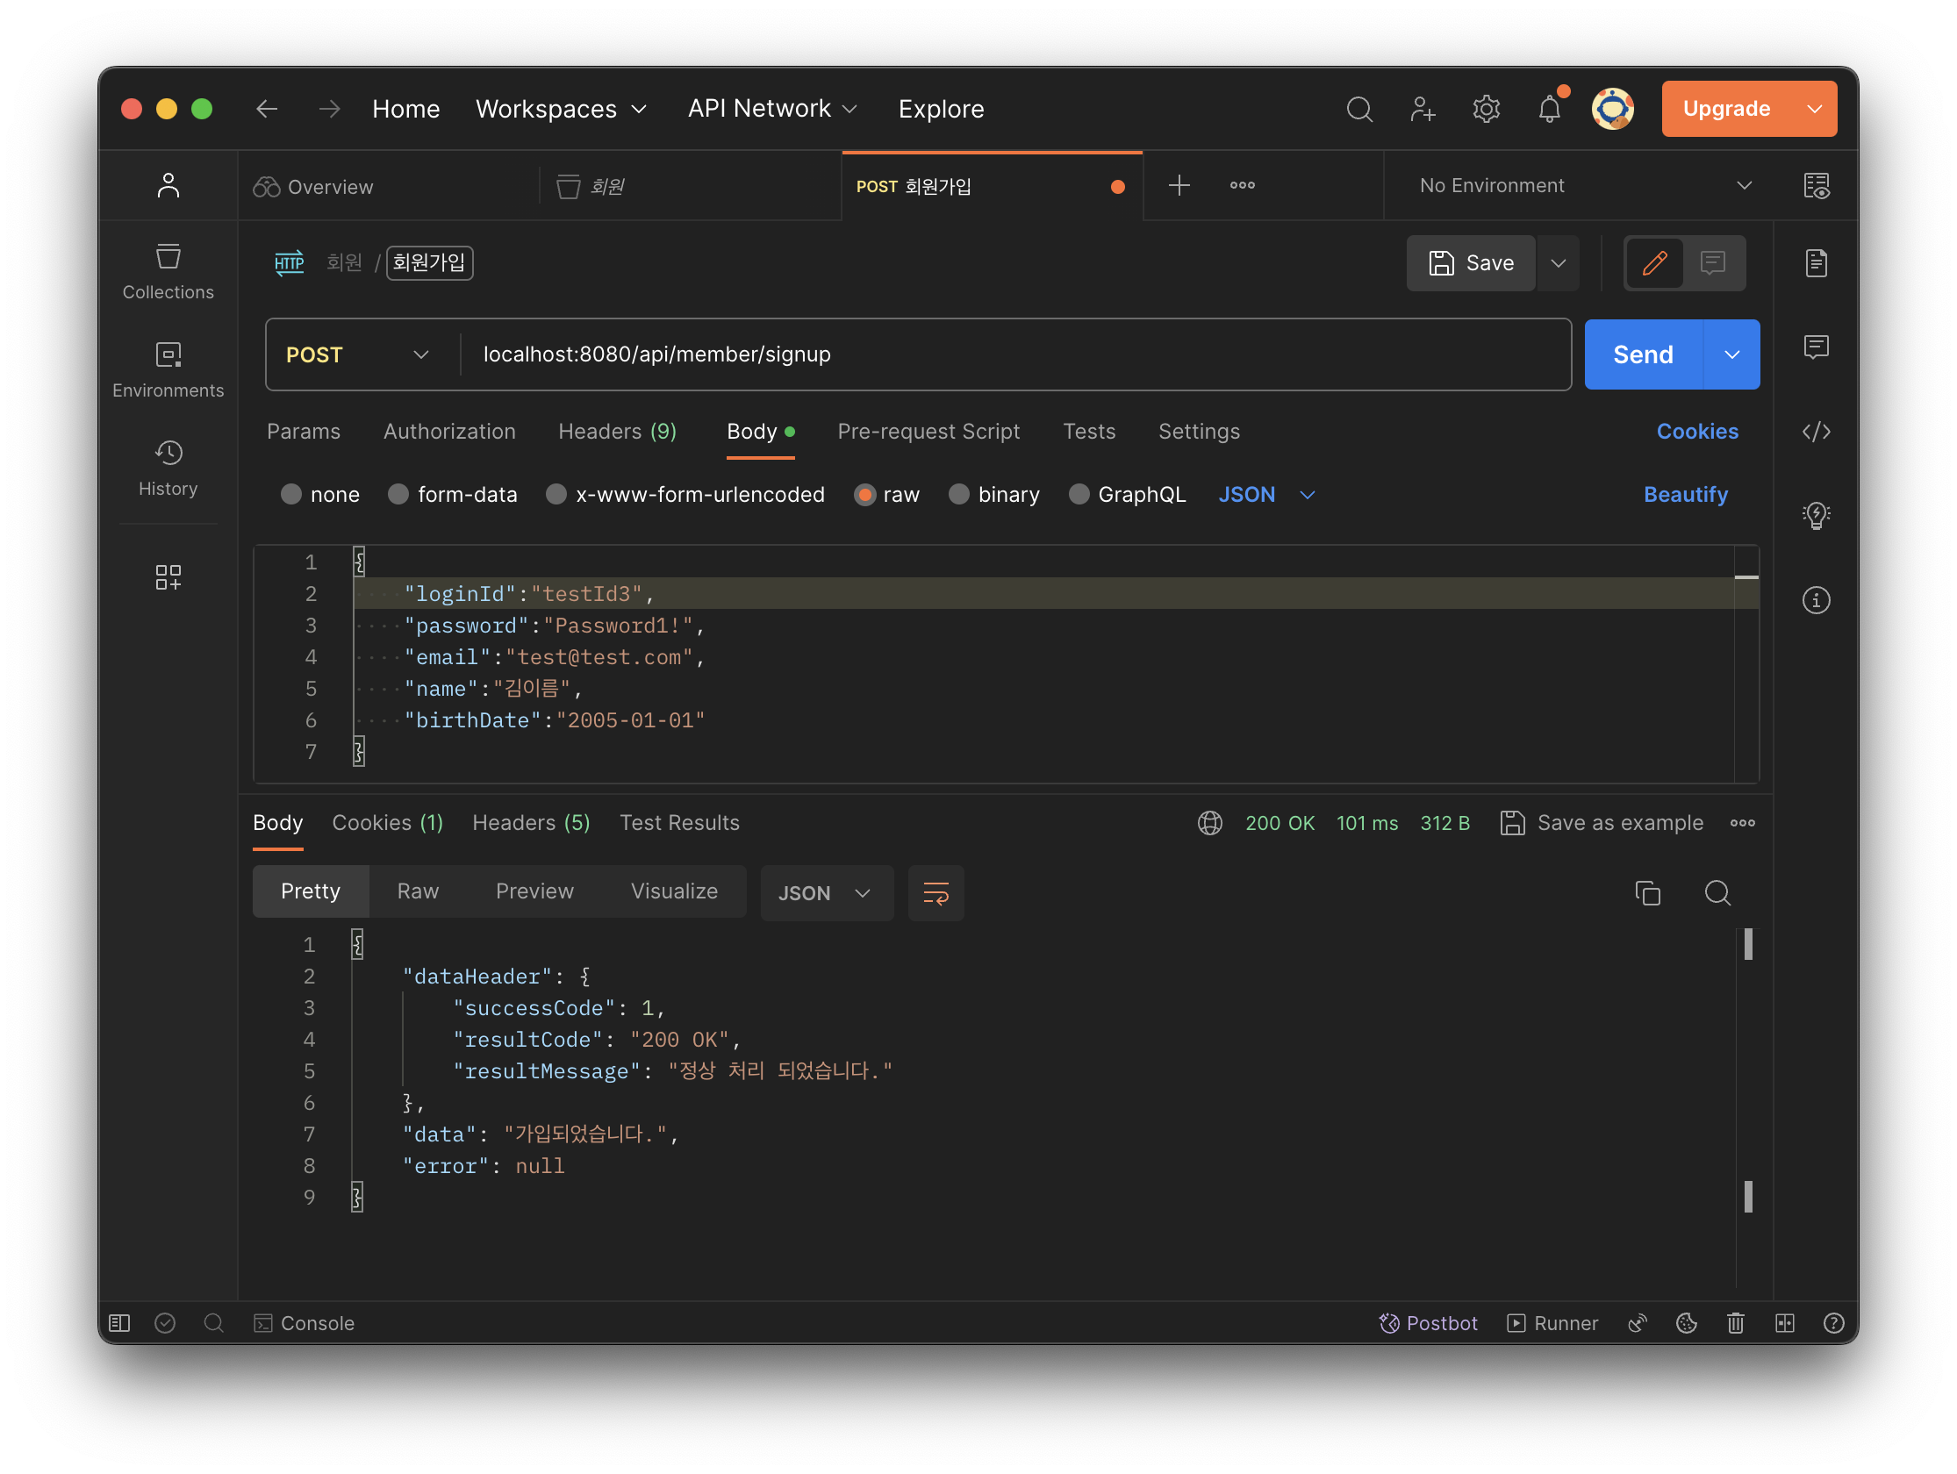The image size is (1957, 1474).
Task: Click the notifications bell icon
Action: click(x=1549, y=109)
